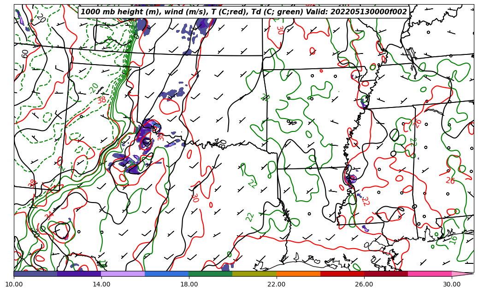Select the orange 22–24 colorbar segment
This screenshot has height=292, width=478.
tap(298, 274)
